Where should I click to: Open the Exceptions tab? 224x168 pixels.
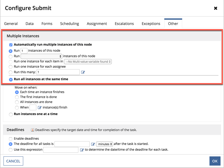[x=151, y=24]
